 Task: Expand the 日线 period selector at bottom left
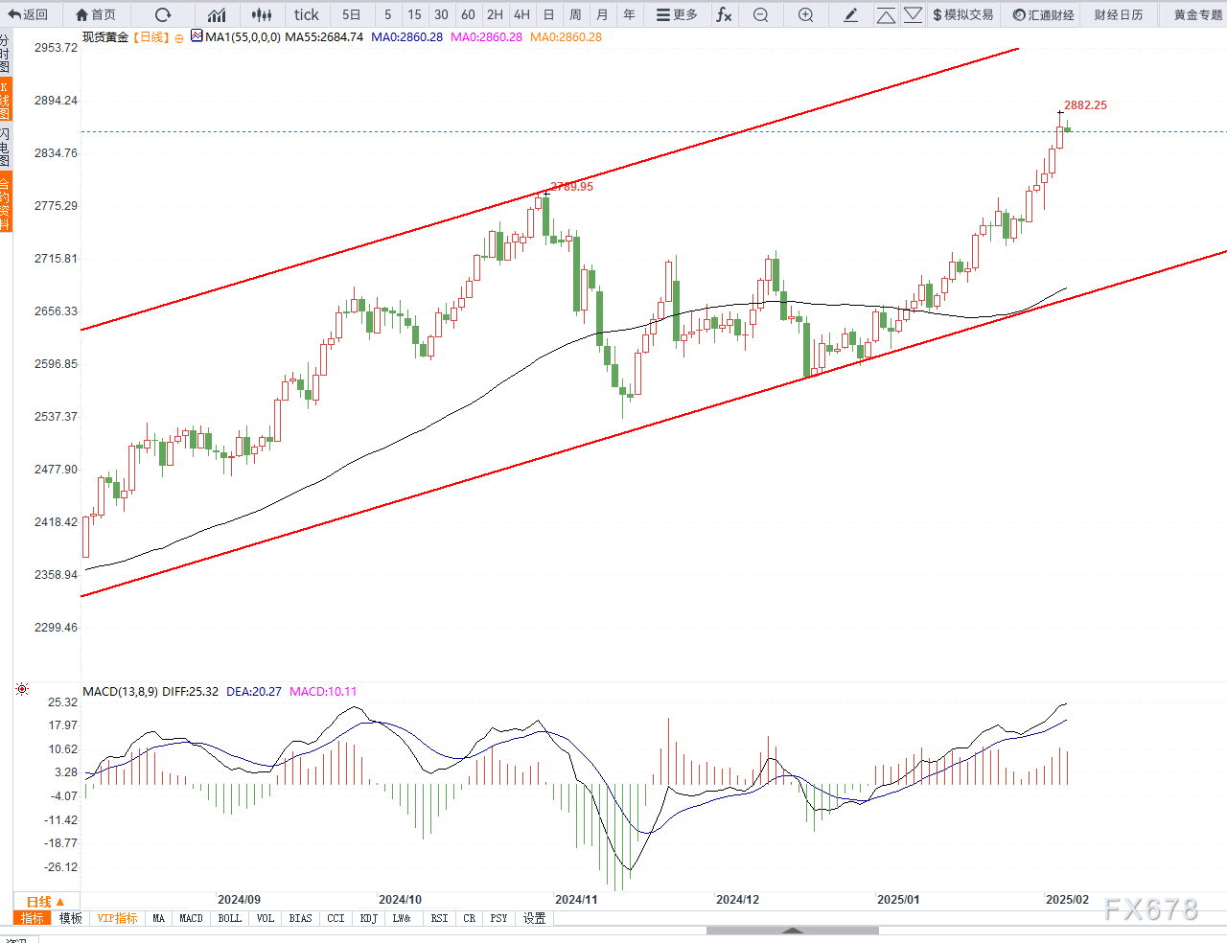45,902
